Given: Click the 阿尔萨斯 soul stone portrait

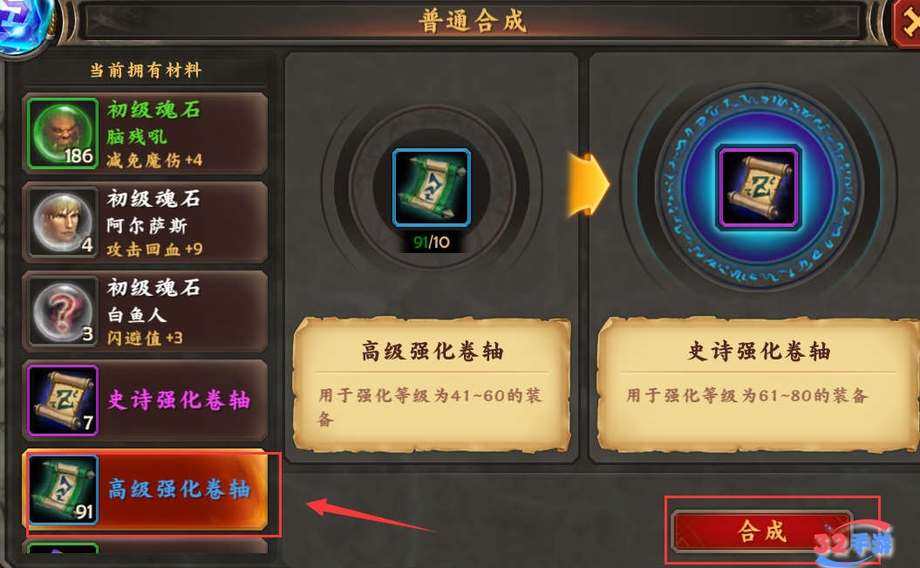Looking at the screenshot, I should pos(62,222).
